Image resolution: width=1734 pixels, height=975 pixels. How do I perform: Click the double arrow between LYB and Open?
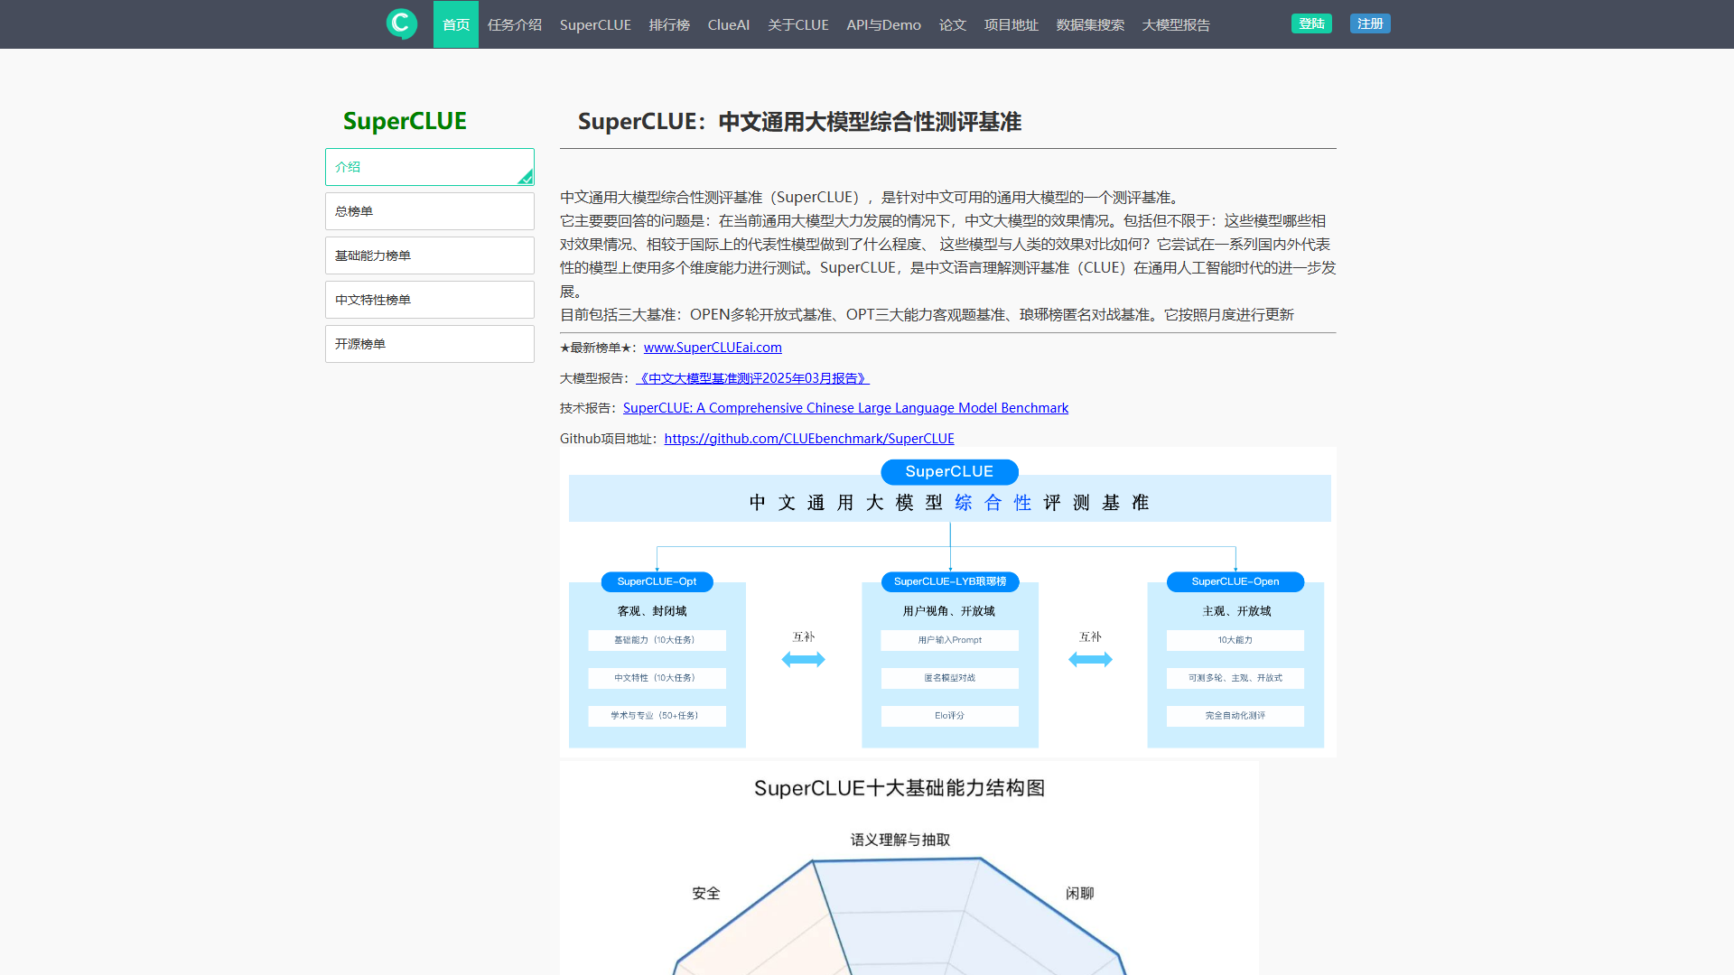(1090, 660)
